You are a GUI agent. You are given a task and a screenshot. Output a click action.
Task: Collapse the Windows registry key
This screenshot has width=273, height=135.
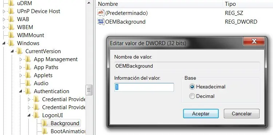pyautogui.click(x=4, y=43)
